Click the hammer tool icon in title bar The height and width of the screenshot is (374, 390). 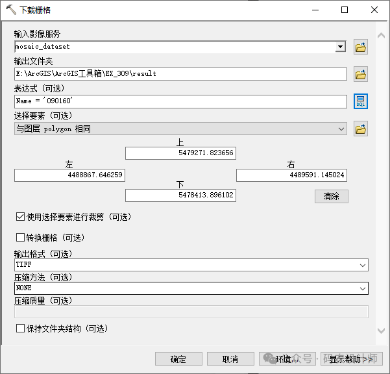tap(11, 10)
